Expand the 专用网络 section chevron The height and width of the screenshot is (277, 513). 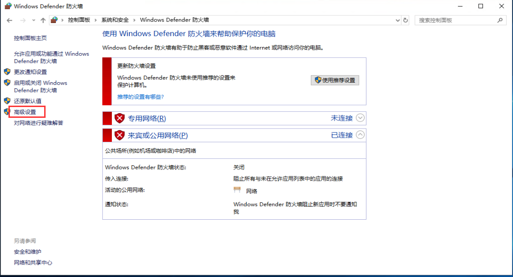(x=360, y=118)
